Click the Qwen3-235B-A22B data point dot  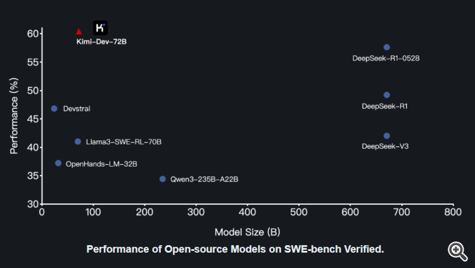point(162,179)
